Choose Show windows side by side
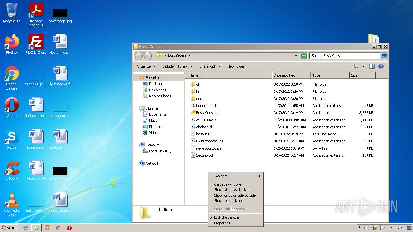The height and width of the screenshot is (232, 413). coord(235,195)
